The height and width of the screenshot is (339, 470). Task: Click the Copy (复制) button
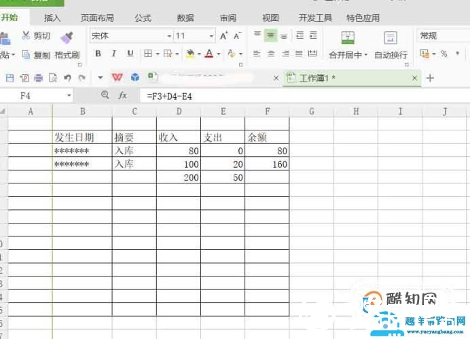36,55
